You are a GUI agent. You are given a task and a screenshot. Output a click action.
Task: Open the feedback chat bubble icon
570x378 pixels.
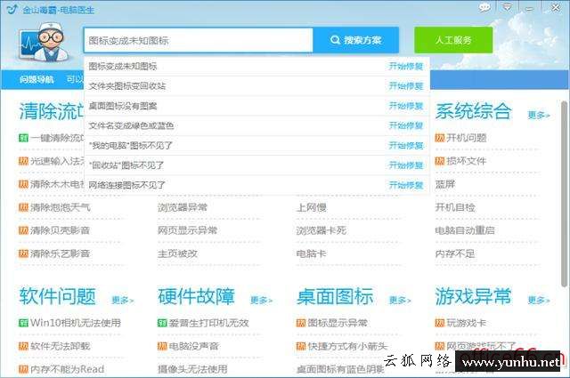[484, 7]
